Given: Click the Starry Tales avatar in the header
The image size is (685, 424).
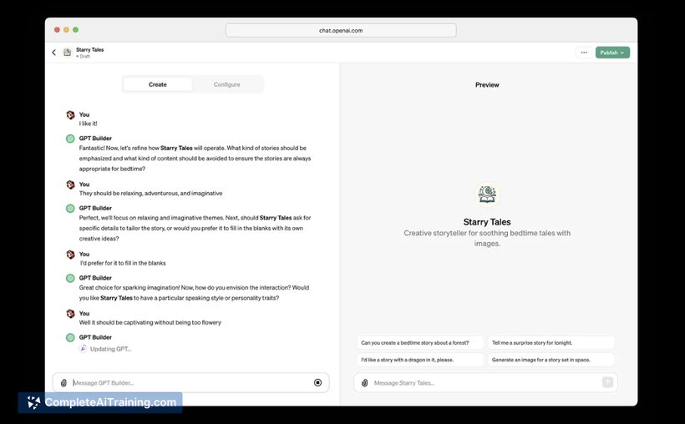Looking at the screenshot, I should 68,53.
